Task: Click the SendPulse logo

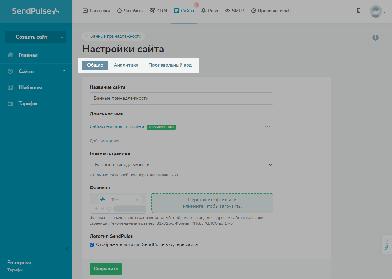Action: pos(36,11)
